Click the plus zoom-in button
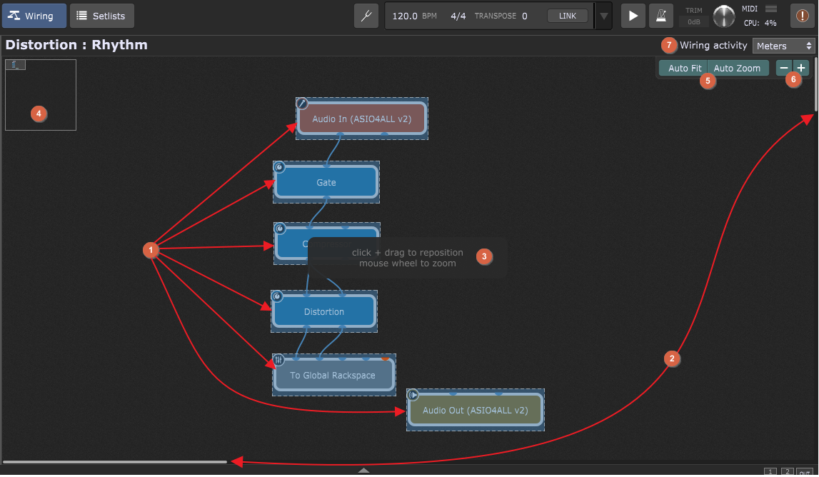Viewport: 819px width, 477px height. point(801,68)
